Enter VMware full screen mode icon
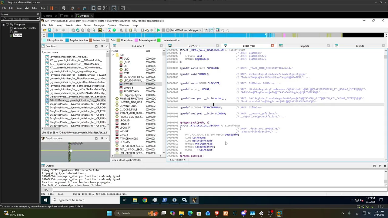 point(105,8)
